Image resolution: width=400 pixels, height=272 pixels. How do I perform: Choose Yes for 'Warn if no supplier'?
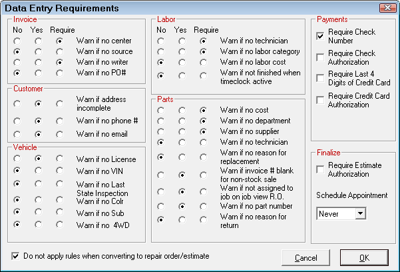[182, 131]
